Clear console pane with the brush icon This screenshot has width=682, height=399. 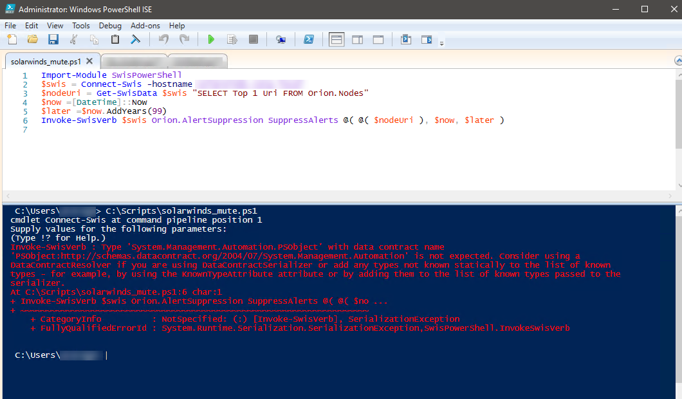136,40
